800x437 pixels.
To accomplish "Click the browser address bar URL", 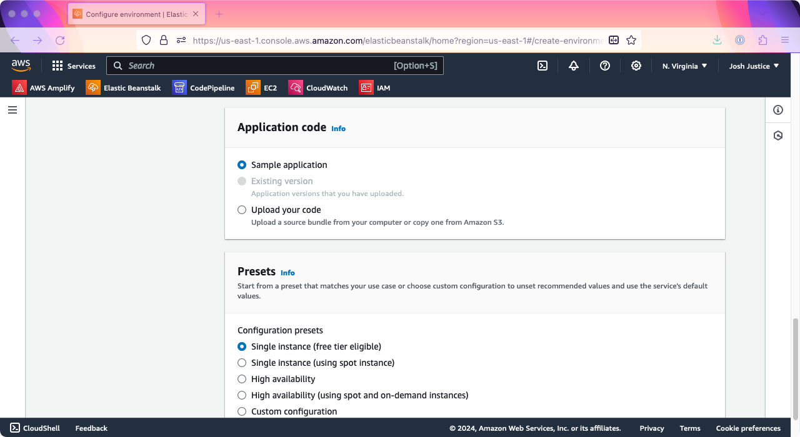I will point(397,40).
